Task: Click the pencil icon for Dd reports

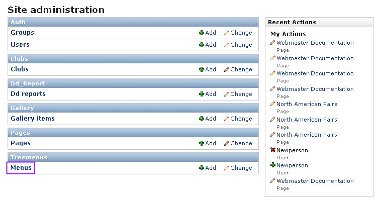Action: (x=226, y=94)
